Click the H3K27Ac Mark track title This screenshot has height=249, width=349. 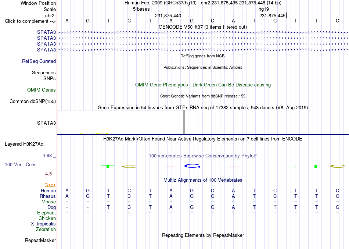click(x=203, y=139)
